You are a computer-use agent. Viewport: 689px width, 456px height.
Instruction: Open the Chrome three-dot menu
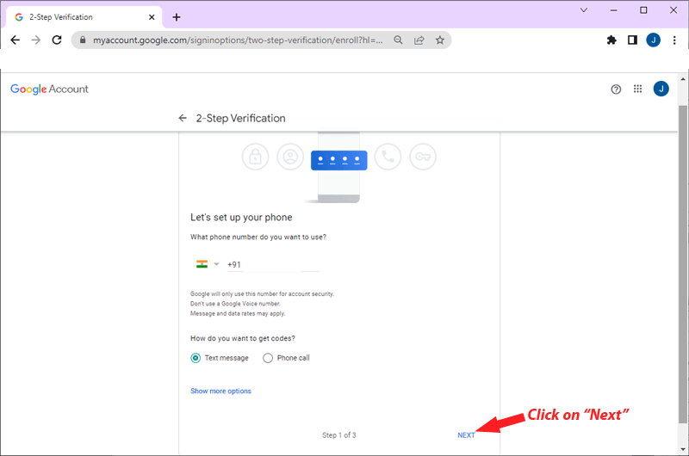click(x=673, y=40)
